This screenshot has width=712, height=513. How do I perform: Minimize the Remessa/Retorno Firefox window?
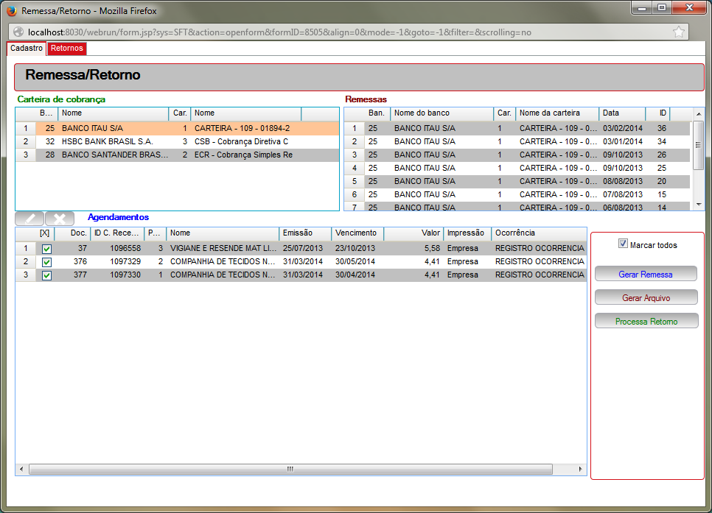pos(642,7)
